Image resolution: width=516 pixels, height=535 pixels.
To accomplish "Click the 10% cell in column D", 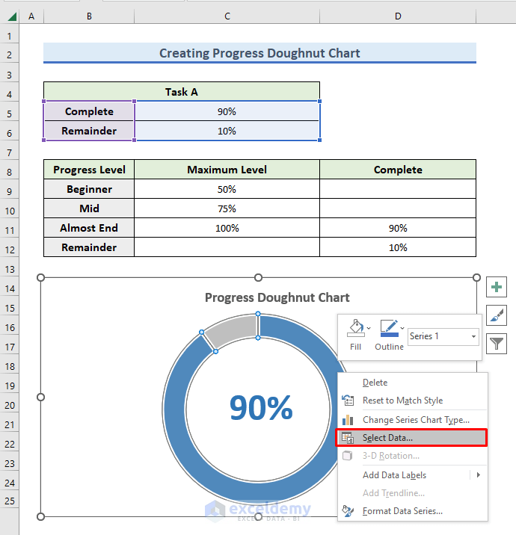I will [x=398, y=247].
